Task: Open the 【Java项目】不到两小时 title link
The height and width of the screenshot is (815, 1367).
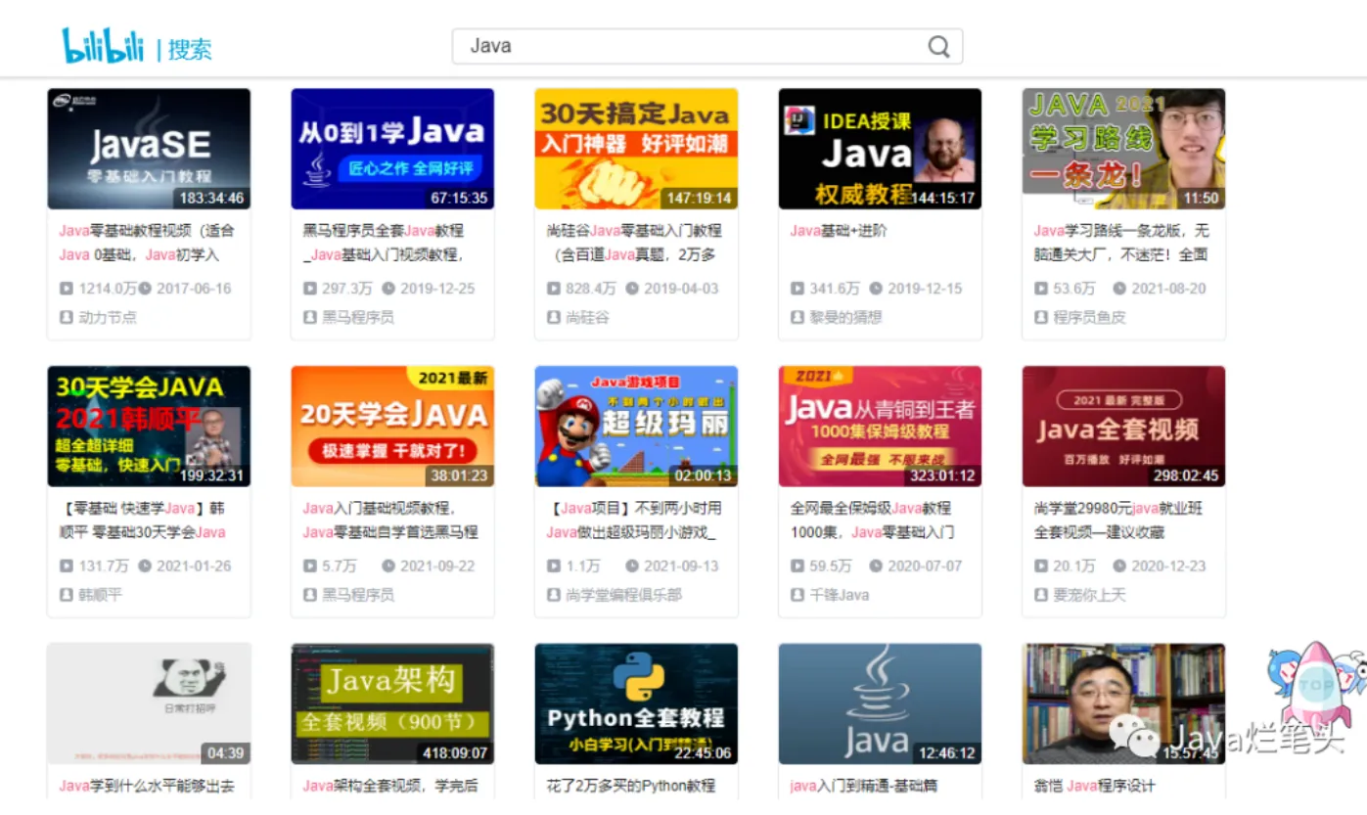Action: pos(634,521)
